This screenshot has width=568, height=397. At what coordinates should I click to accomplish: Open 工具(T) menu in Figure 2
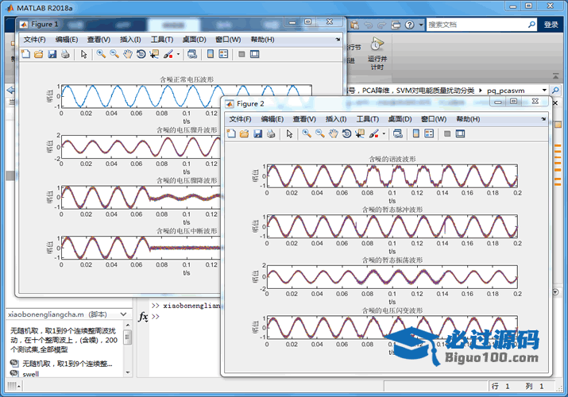(x=367, y=119)
